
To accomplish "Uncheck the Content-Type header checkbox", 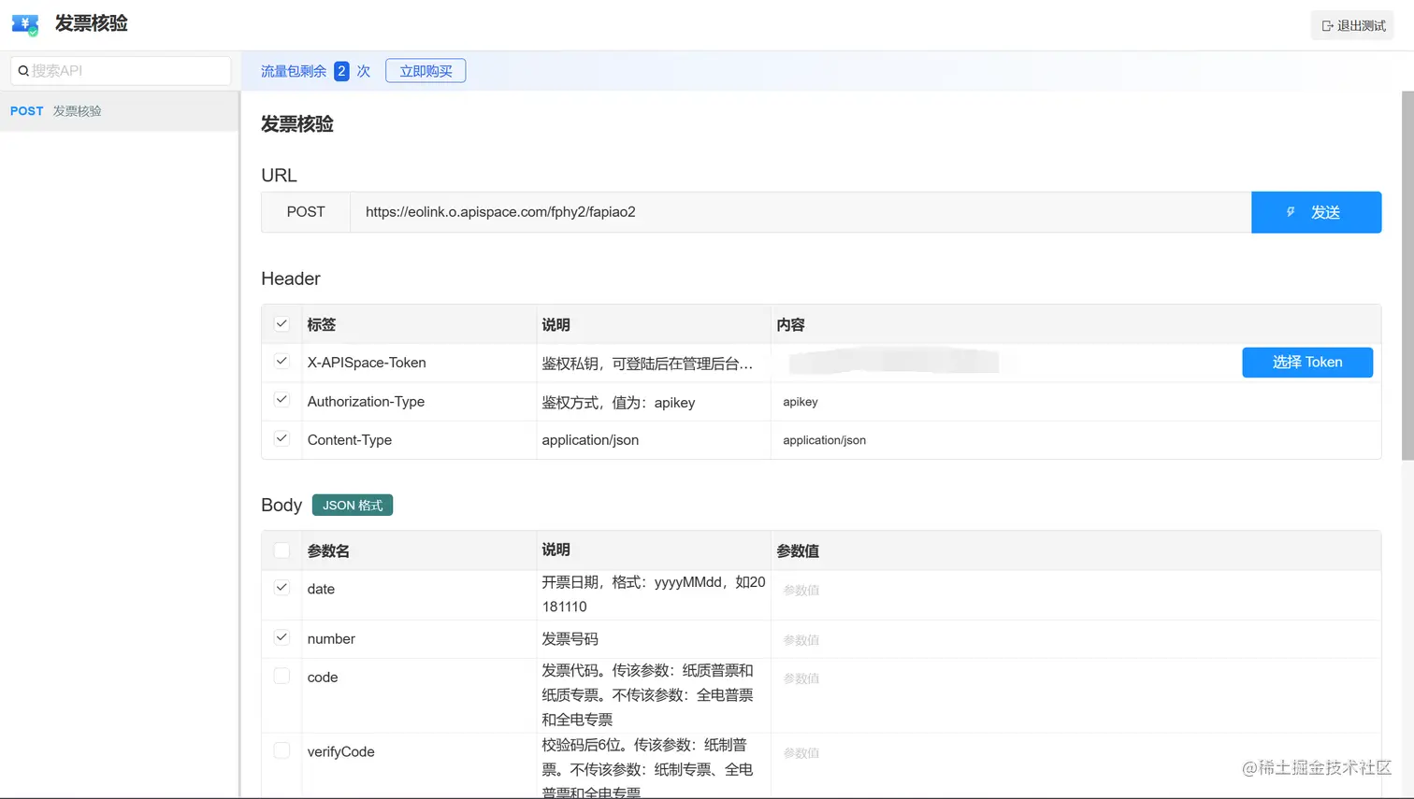I will point(281,438).
